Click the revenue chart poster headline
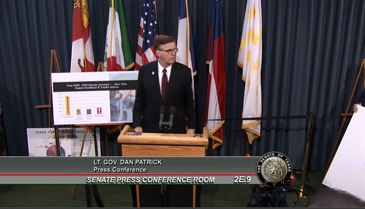 [x=96, y=86]
